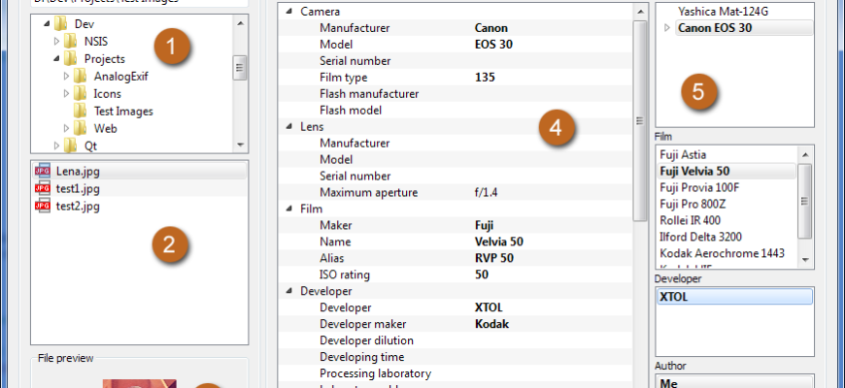Choose Fuji Provia 100F film
This screenshot has width=845, height=388.
pos(699,188)
